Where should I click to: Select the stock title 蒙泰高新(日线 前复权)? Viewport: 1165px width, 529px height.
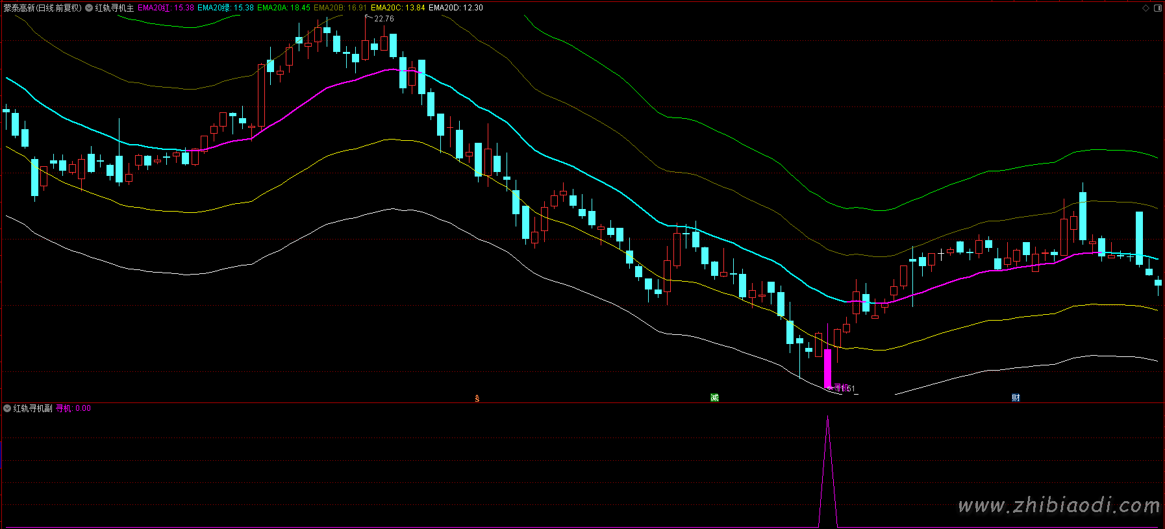coord(43,8)
